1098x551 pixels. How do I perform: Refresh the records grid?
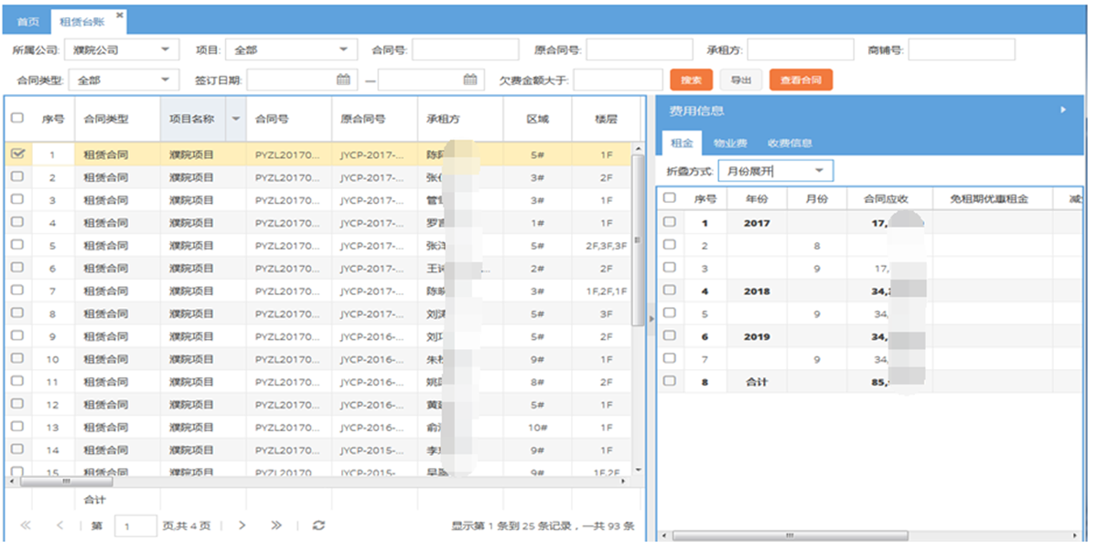pos(318,525)
